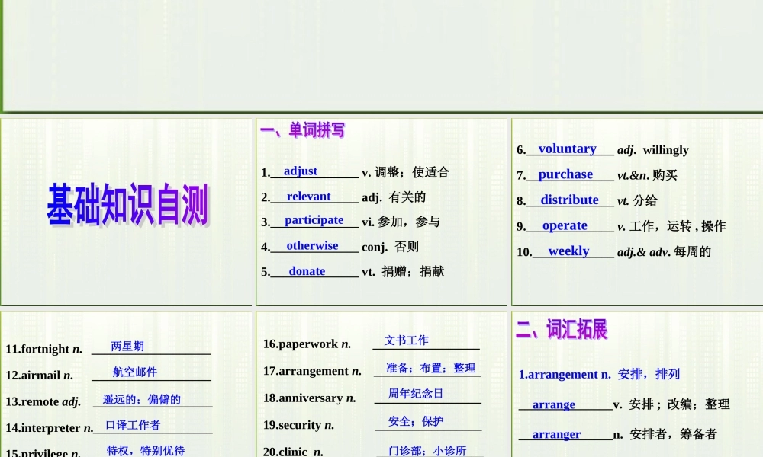
Task: Select the answer word 'relevant'
Action: tap(308, 197)
